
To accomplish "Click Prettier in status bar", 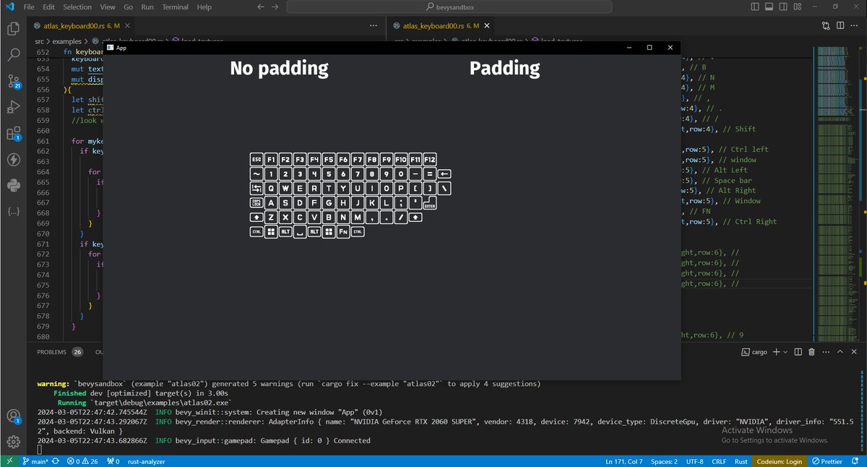I will 827,461.
